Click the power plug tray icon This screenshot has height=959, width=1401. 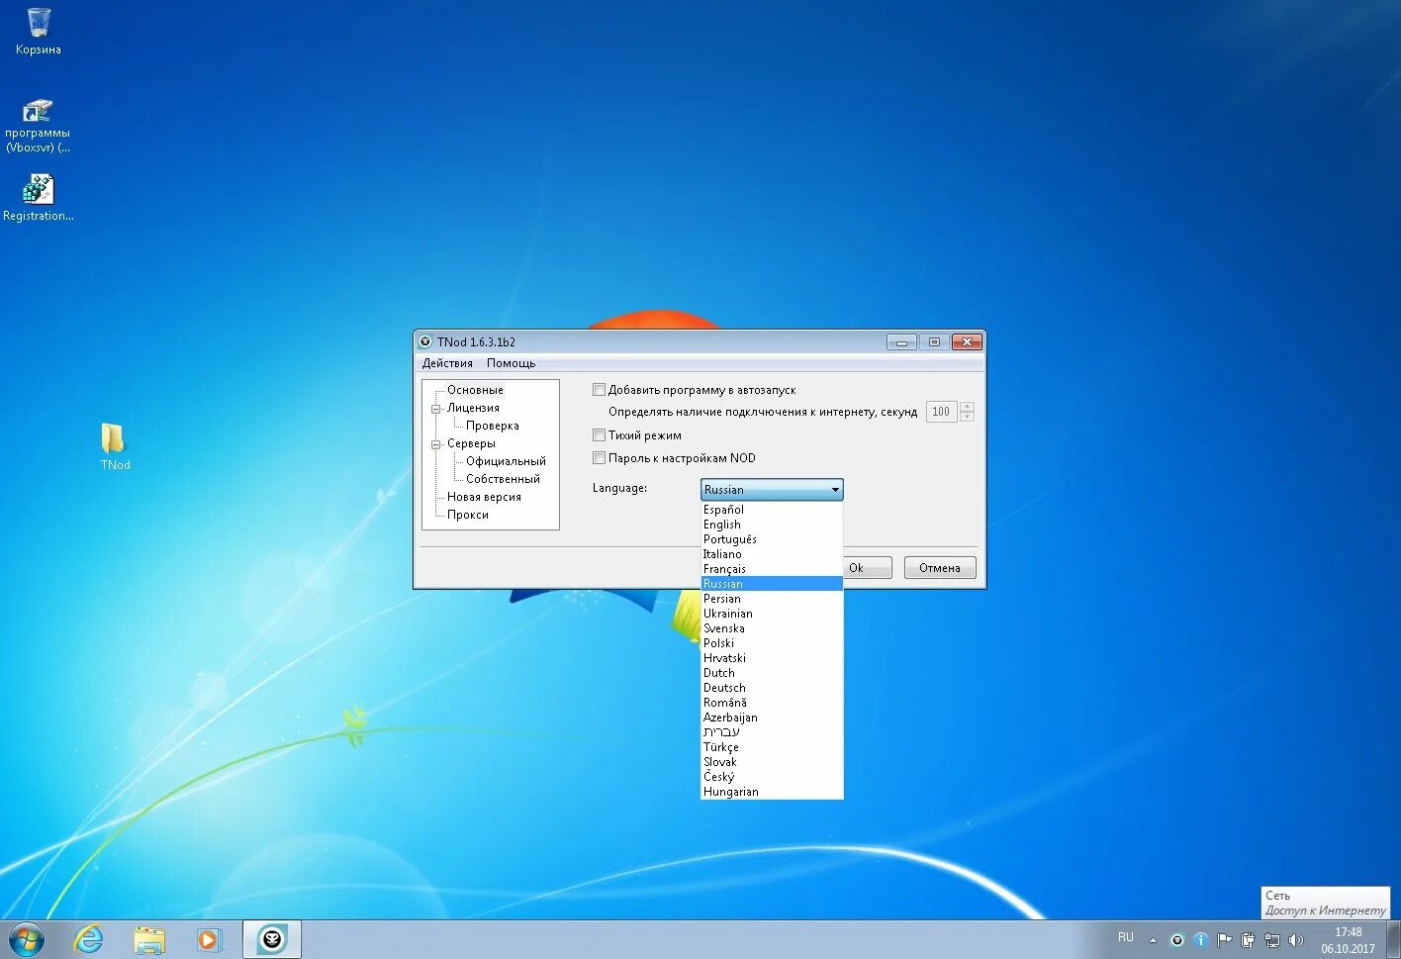point(1248,940)
